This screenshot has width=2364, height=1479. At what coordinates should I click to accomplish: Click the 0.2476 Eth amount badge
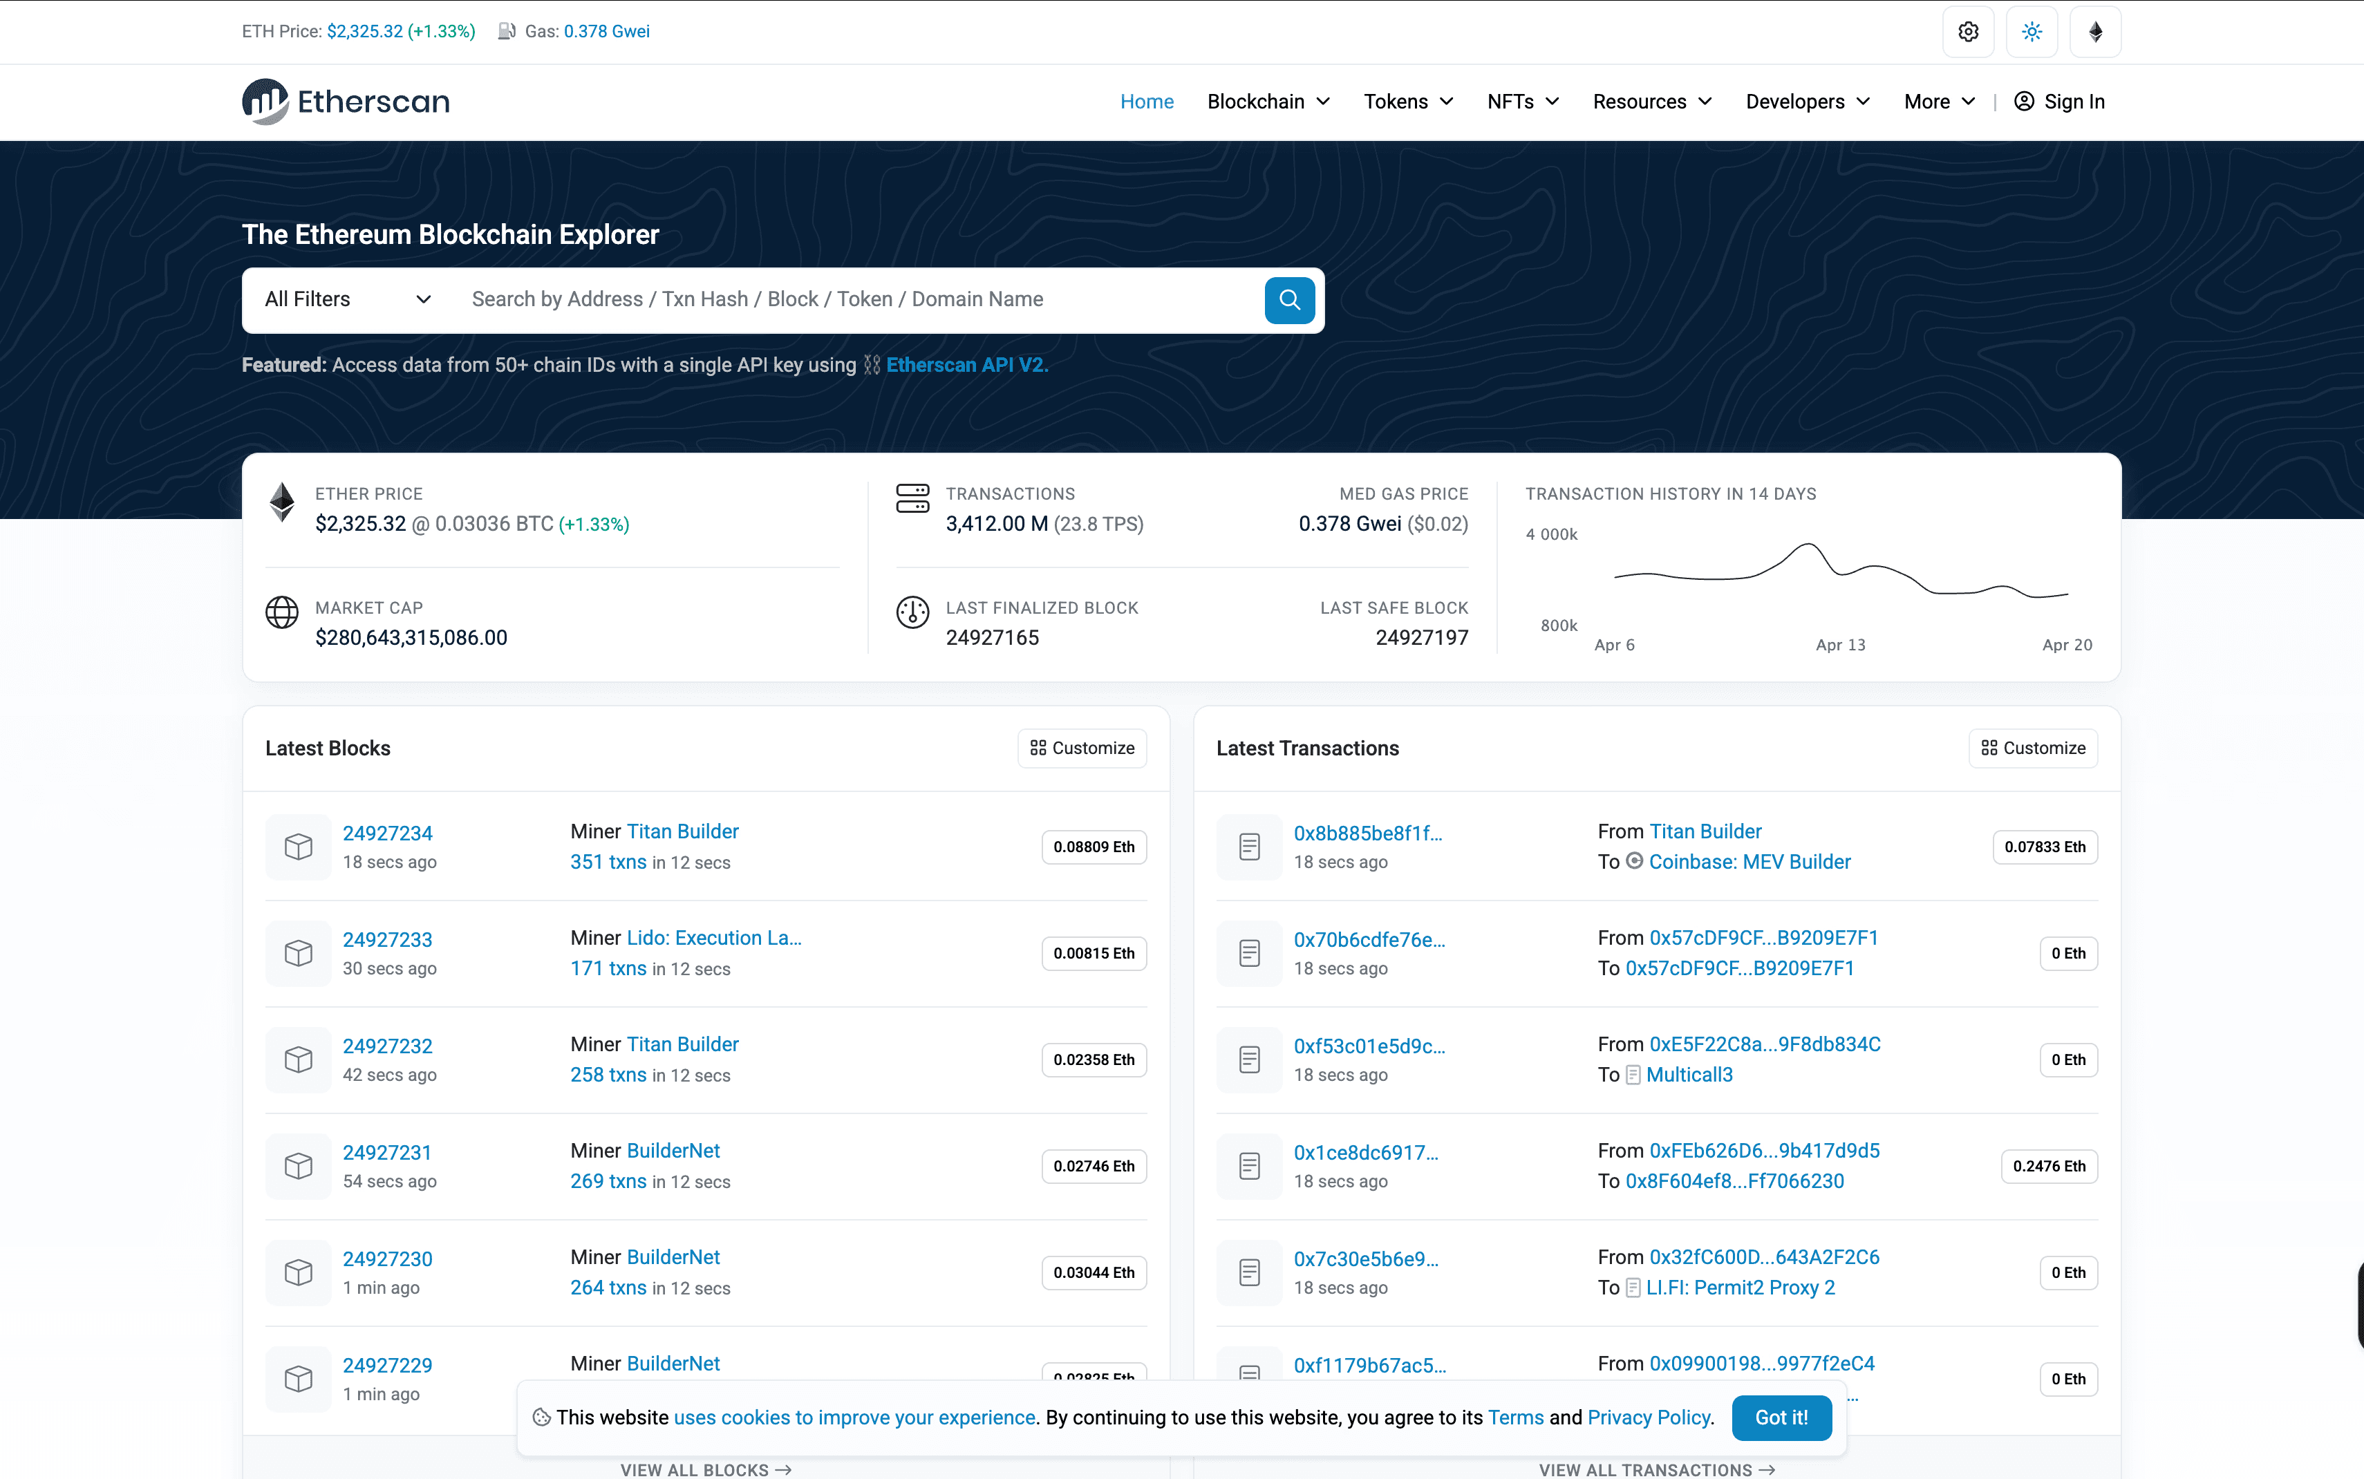tap(2048, 1166)
